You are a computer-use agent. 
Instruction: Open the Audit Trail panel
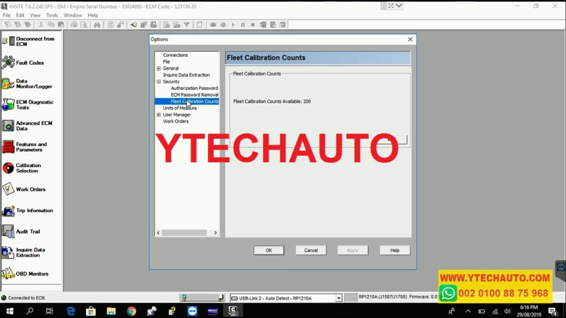27,231
